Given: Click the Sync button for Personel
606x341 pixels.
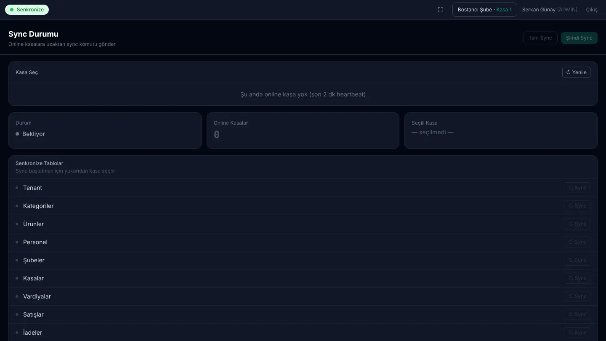Looking at the screenshot, I should (577, 242).
